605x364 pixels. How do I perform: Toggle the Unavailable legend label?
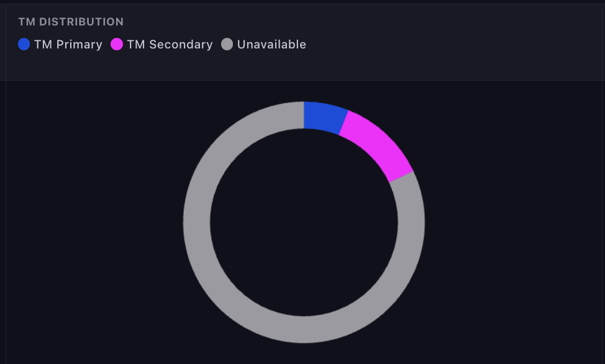(271, 45)
